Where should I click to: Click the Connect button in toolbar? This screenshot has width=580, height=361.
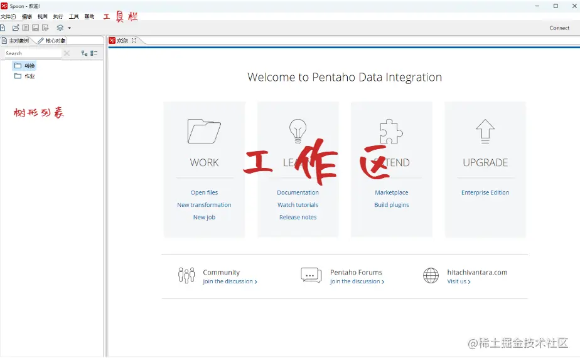pyautogui.click(x=559, y=28)
